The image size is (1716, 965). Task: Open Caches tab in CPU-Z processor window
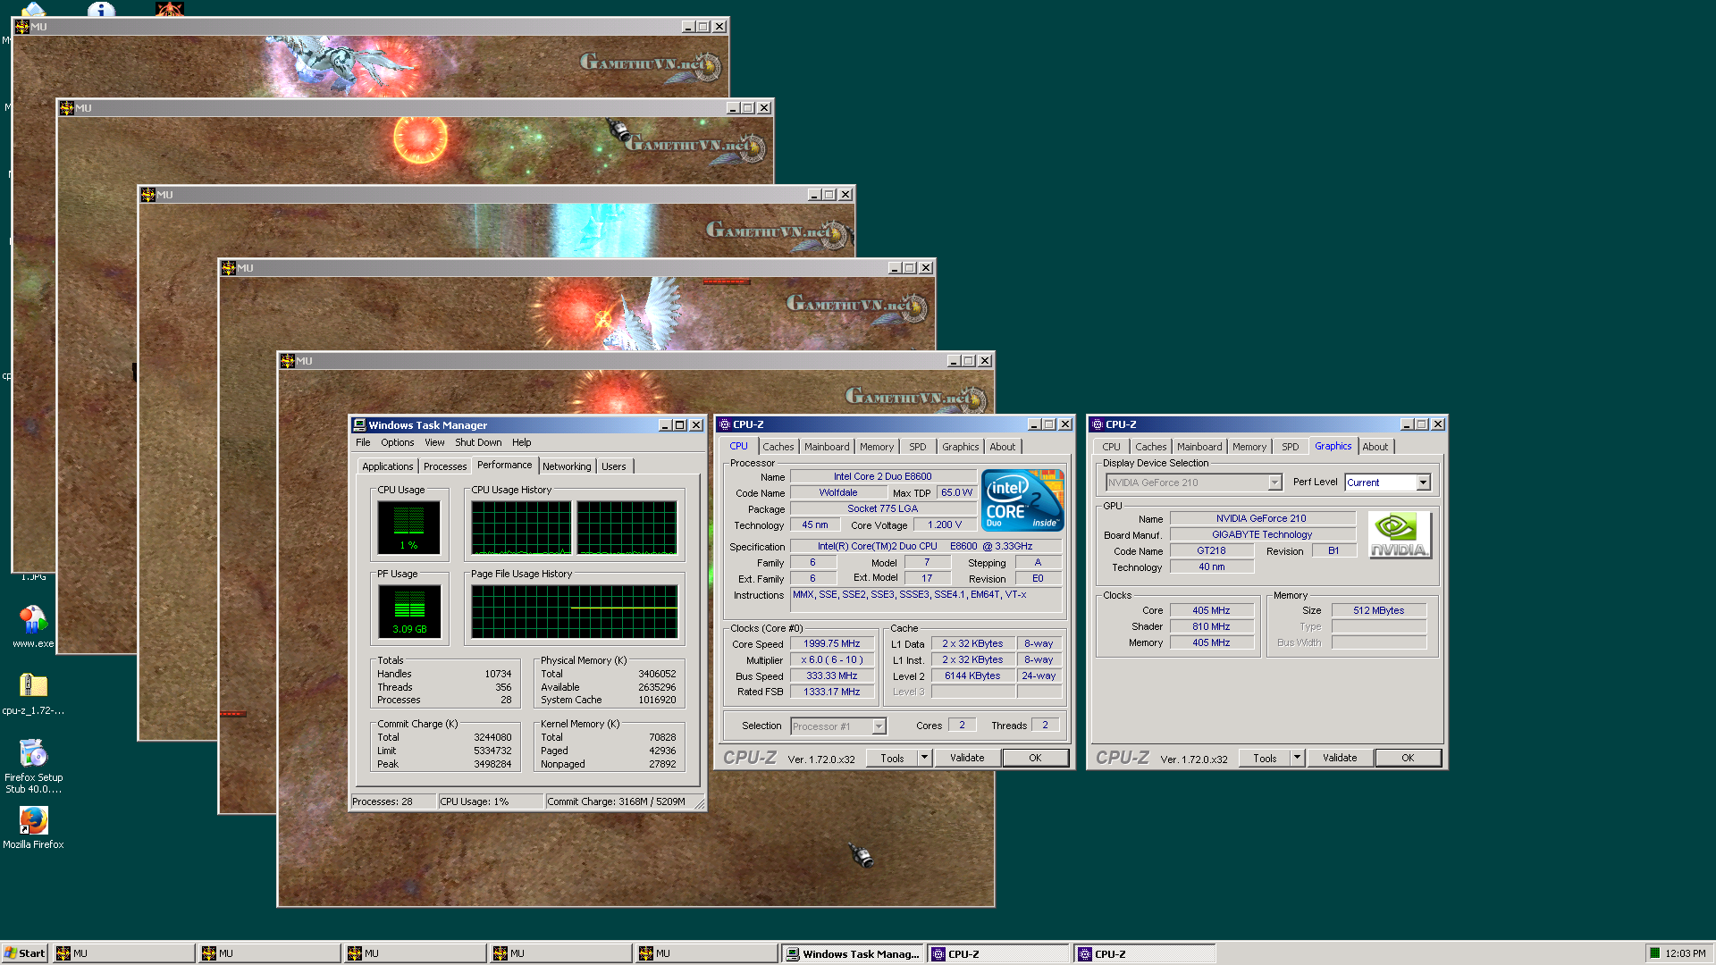click(x=778, y=447)
